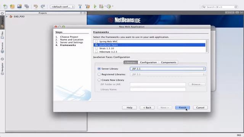Minimize the Projects panel
The image size is (244, 137).
(81, 13)
